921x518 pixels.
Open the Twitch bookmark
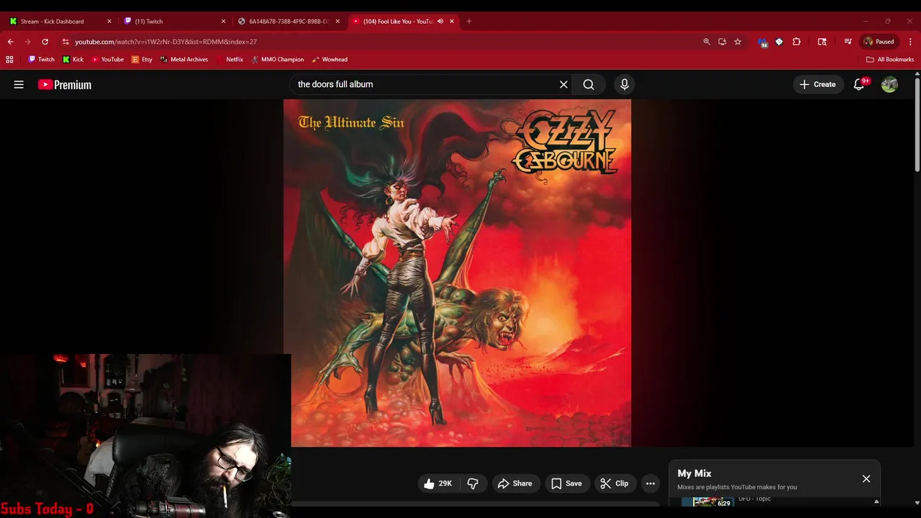[41, 60]
